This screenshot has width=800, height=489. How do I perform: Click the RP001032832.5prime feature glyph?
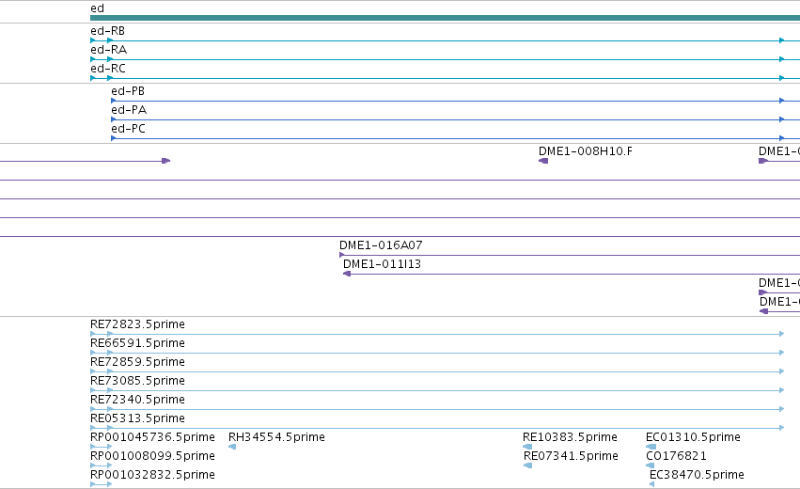point(101,484)
